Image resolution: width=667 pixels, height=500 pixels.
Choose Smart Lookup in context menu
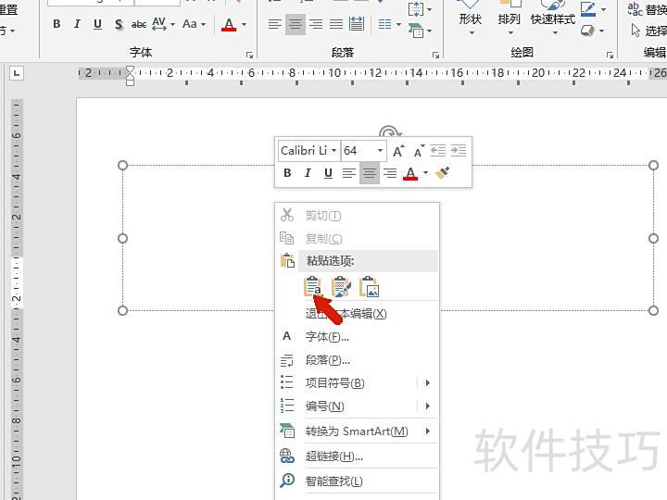357,481
